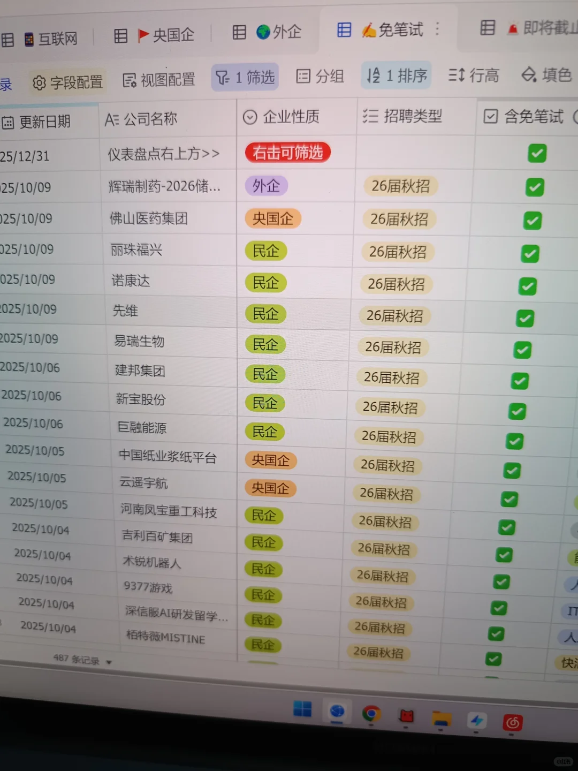
Task: Toggle checkbox in the 丽珠福兴 row
Action: click(530, 253)
